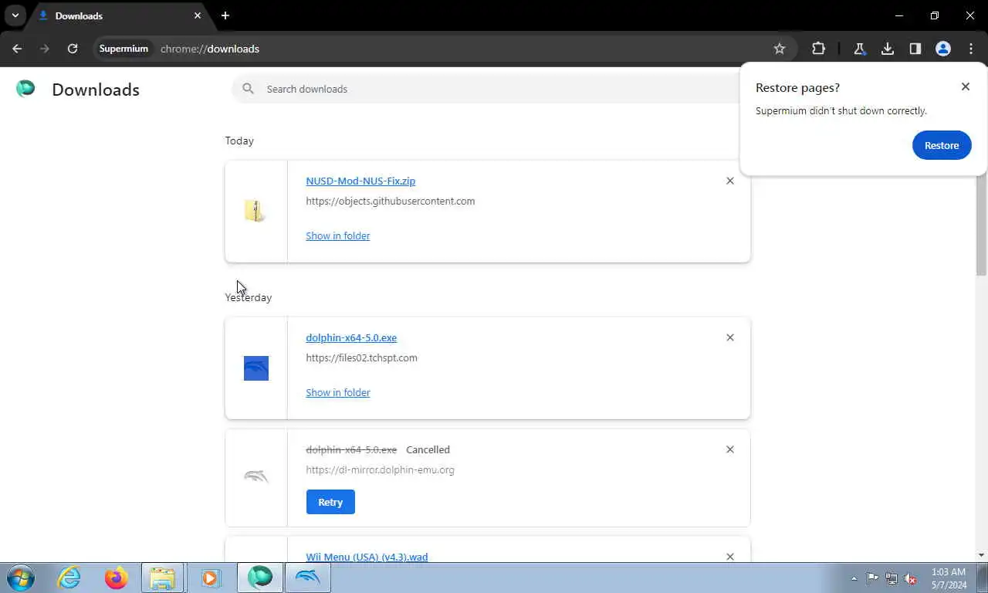The image size is (988, 593).
Task: Open the Windows Start menu
Action: coord(20,578)
